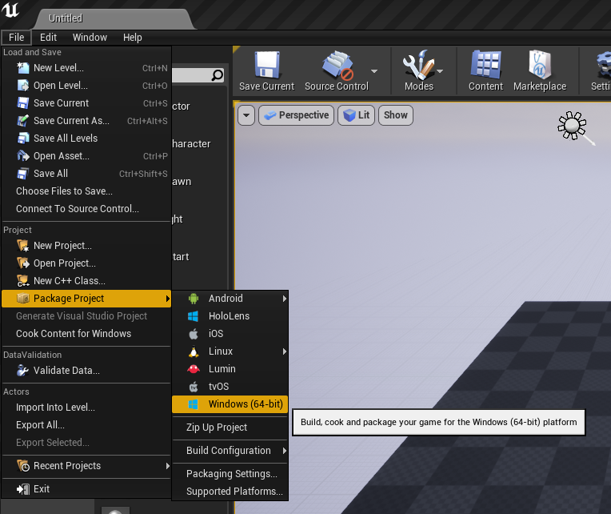Open the File menu

(x=16, y=38)
